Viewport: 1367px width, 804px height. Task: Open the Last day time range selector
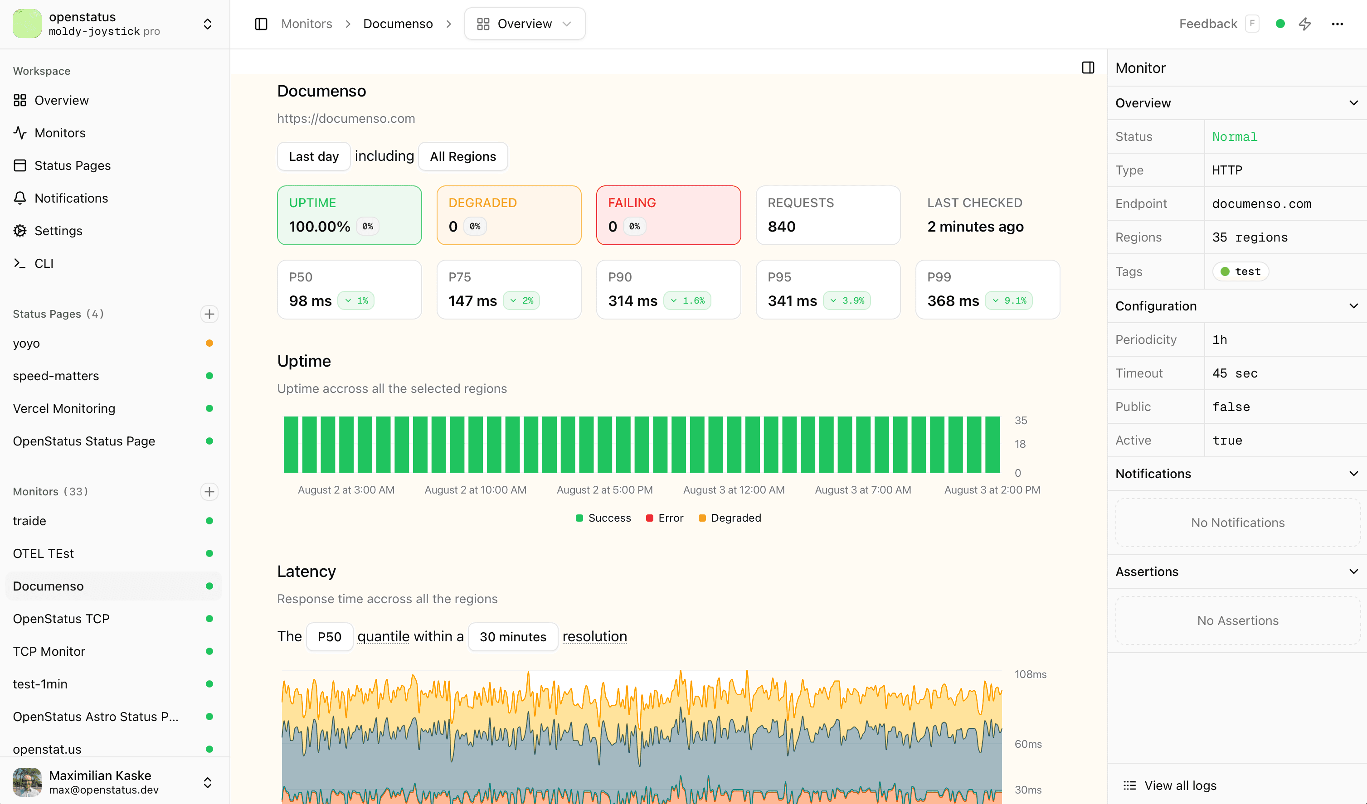point(314,156)
